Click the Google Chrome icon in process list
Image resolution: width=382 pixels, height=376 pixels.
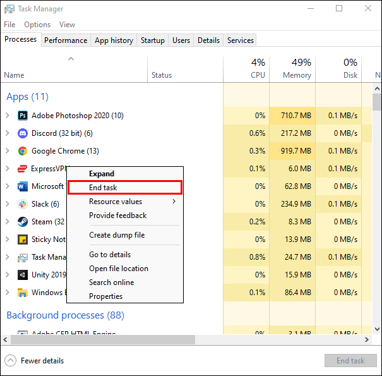23,151
